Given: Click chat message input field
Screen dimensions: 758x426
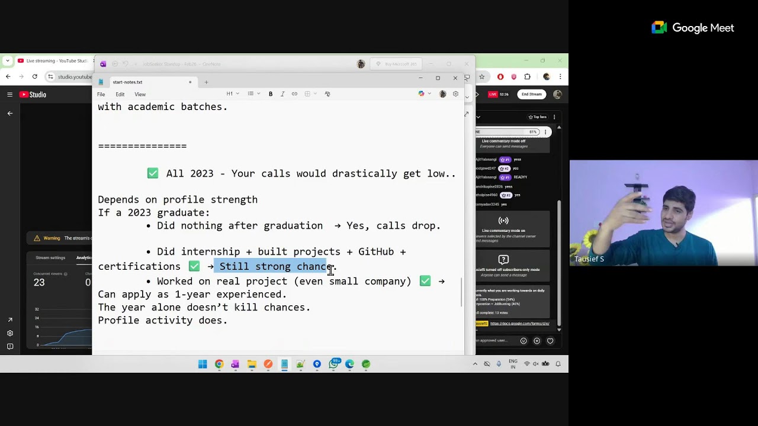Looking at the screenshot, I should click(494, 341).
